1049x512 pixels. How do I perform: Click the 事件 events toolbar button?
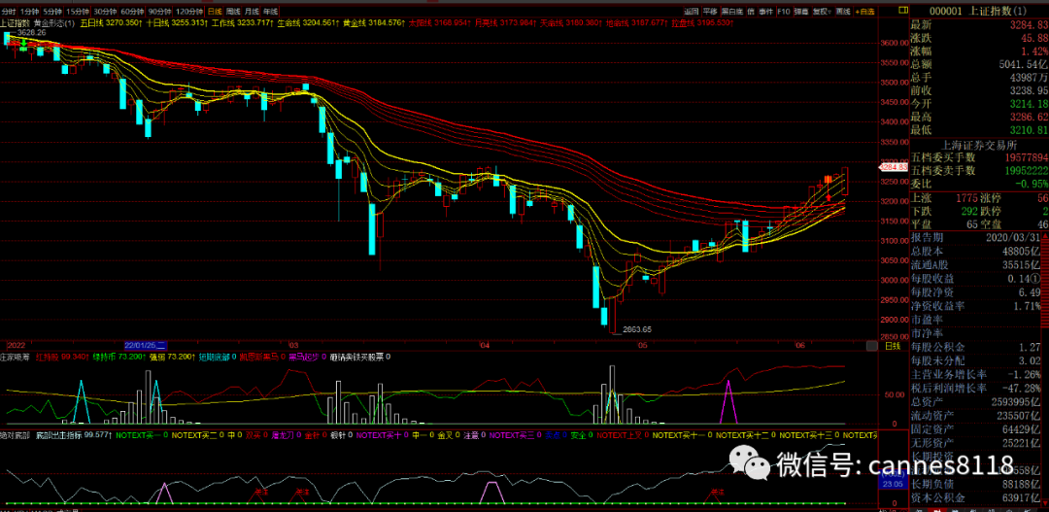[766, 12]
